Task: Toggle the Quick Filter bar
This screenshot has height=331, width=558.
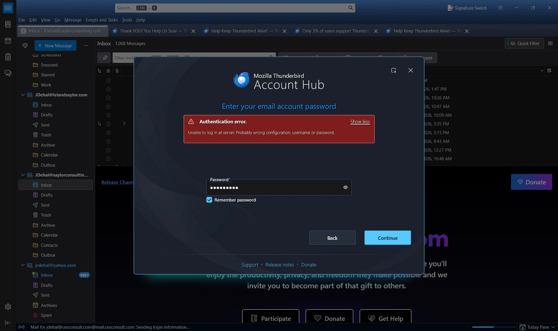Action: click(x=524, y=43)
